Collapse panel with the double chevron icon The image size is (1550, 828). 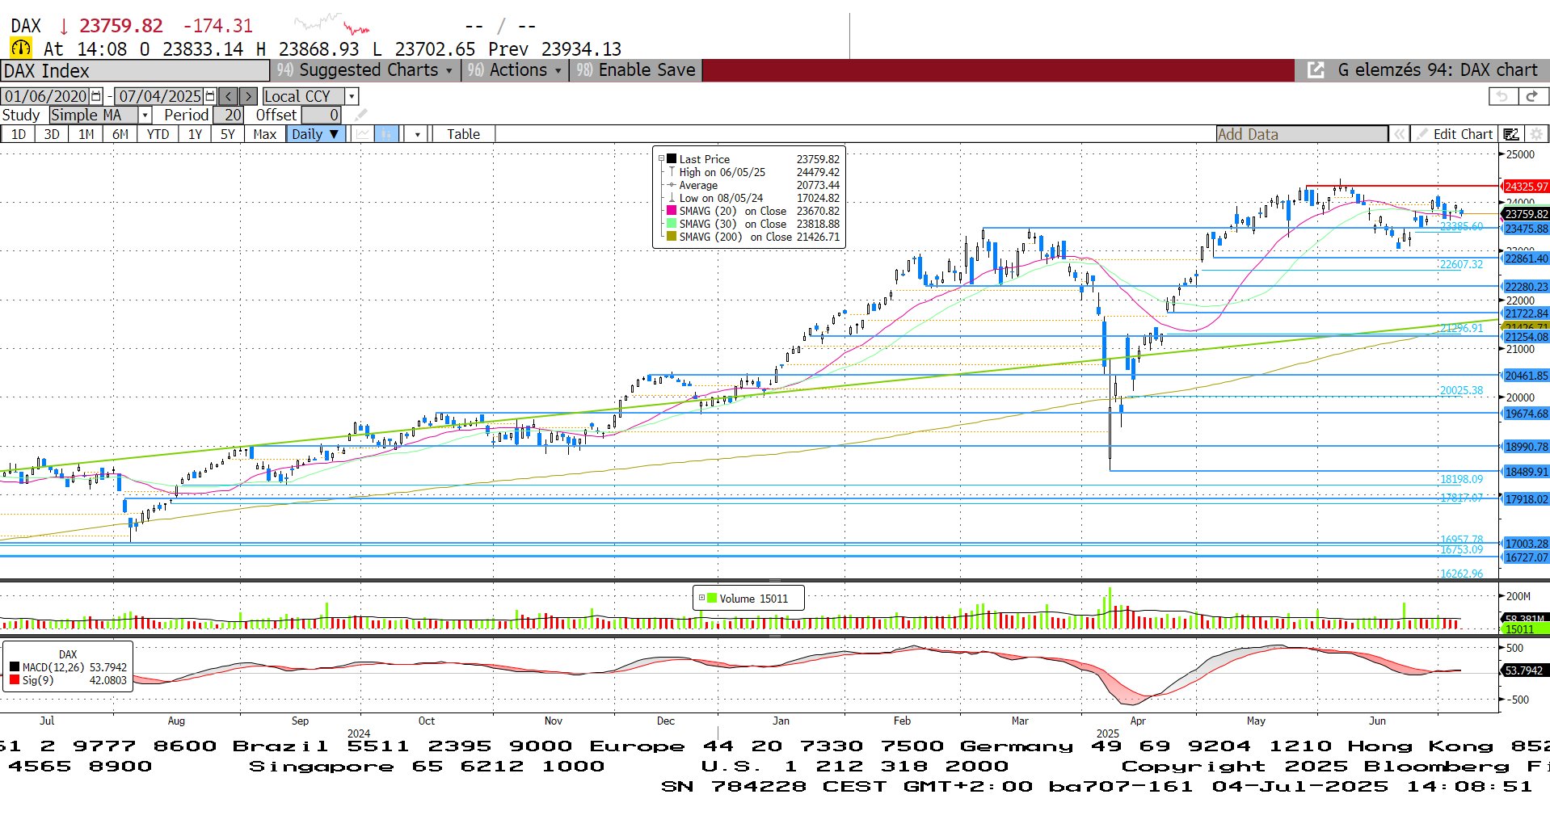(1400, 134)
